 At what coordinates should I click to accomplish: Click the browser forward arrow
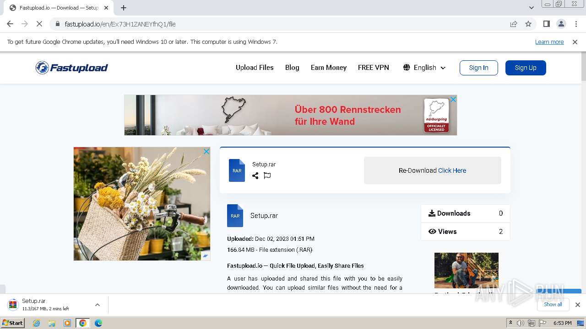[25, 24]
